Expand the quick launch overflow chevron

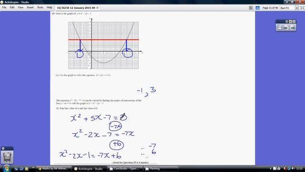click(33, 168)
